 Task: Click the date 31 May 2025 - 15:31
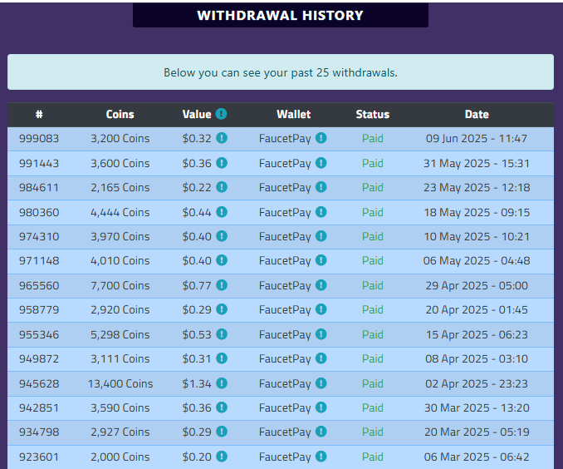pos(477,163)
